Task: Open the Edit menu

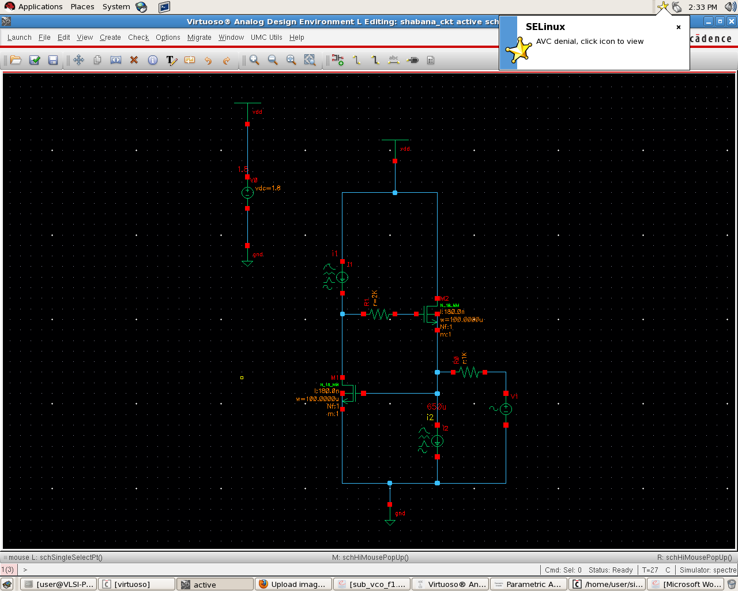Action: coord(63,38)
